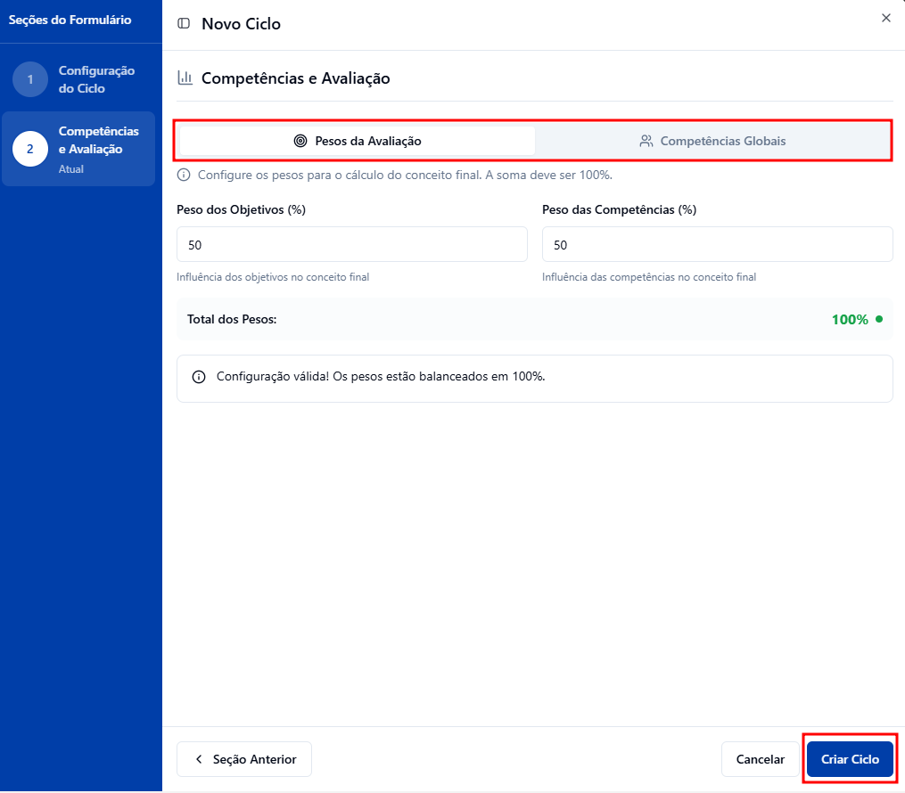
Task: Close the Novo Ciclo dialog
Action: click(885, 18)
